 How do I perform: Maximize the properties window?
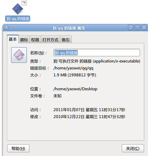[x=137, y=28]
